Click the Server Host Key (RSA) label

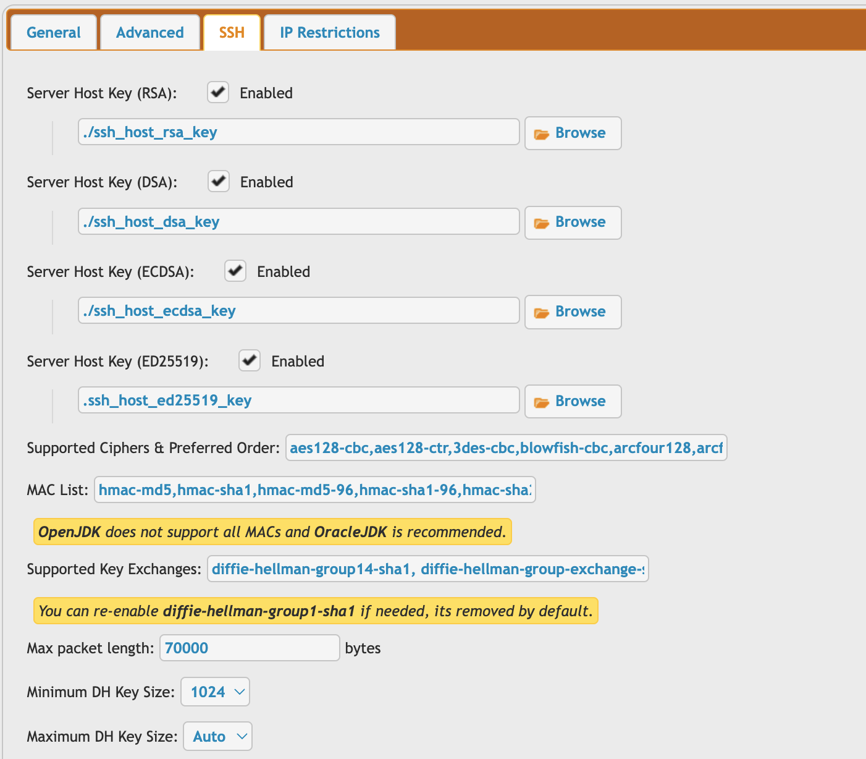tap(102, 93)
